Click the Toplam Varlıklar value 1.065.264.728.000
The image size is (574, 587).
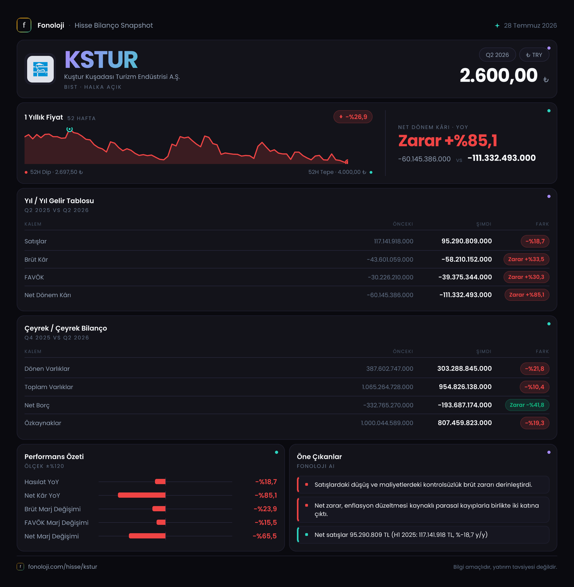[x=387, y=387]
